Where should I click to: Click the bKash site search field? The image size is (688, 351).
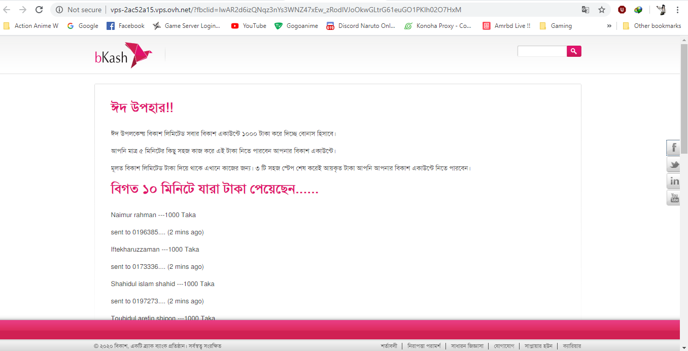point(542,51)
